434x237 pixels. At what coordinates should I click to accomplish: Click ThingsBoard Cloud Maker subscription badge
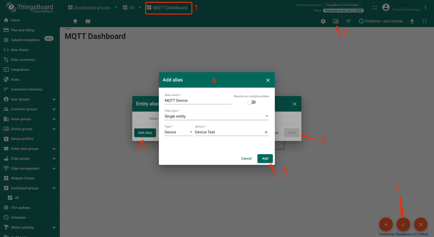pyautogui.click(x=342, y=5)
